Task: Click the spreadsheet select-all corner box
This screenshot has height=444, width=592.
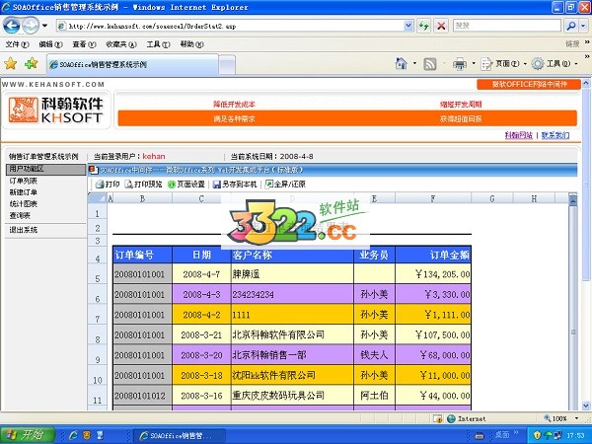Action: pos(98,198)
